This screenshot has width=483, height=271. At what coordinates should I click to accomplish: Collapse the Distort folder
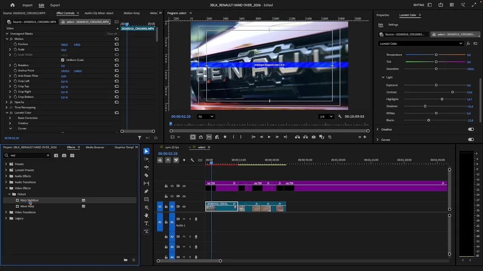coord(9,194)
